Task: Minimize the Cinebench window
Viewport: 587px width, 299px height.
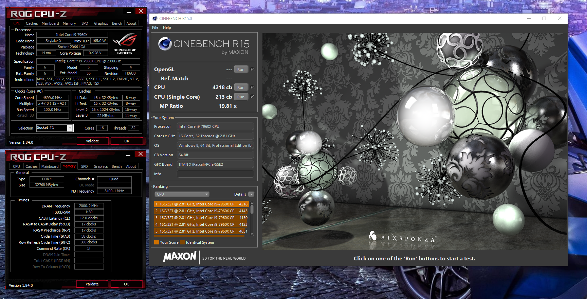Action: coord(529,18)
